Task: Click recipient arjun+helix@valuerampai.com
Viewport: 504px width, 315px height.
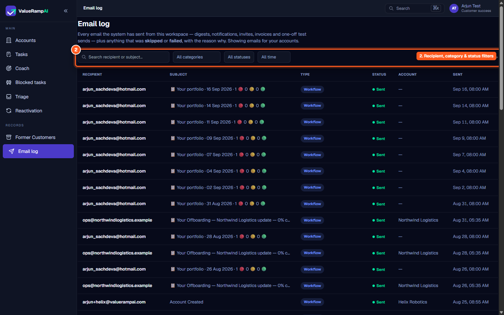Action: point(114,302)
